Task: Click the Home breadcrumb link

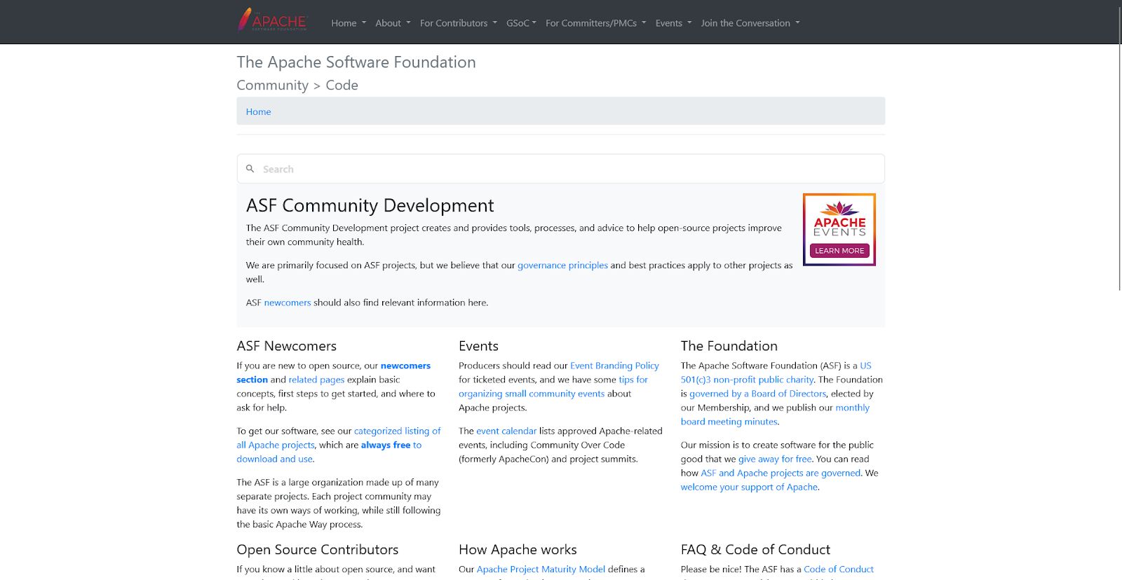Action: coord(258,111)
